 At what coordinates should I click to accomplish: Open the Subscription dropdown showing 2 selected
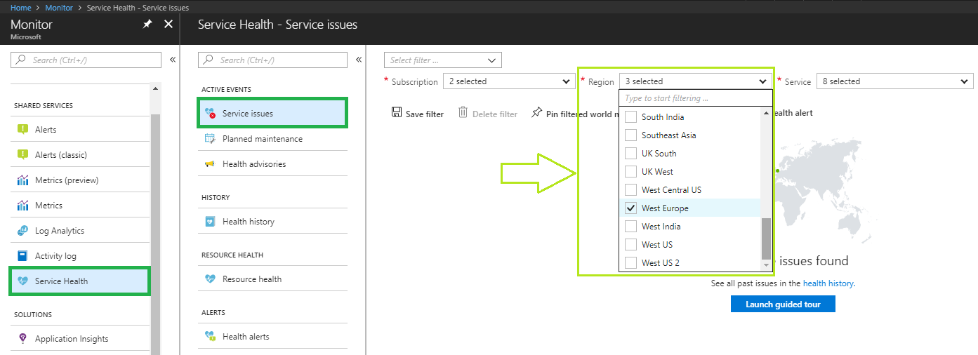[x=510, y=81]
